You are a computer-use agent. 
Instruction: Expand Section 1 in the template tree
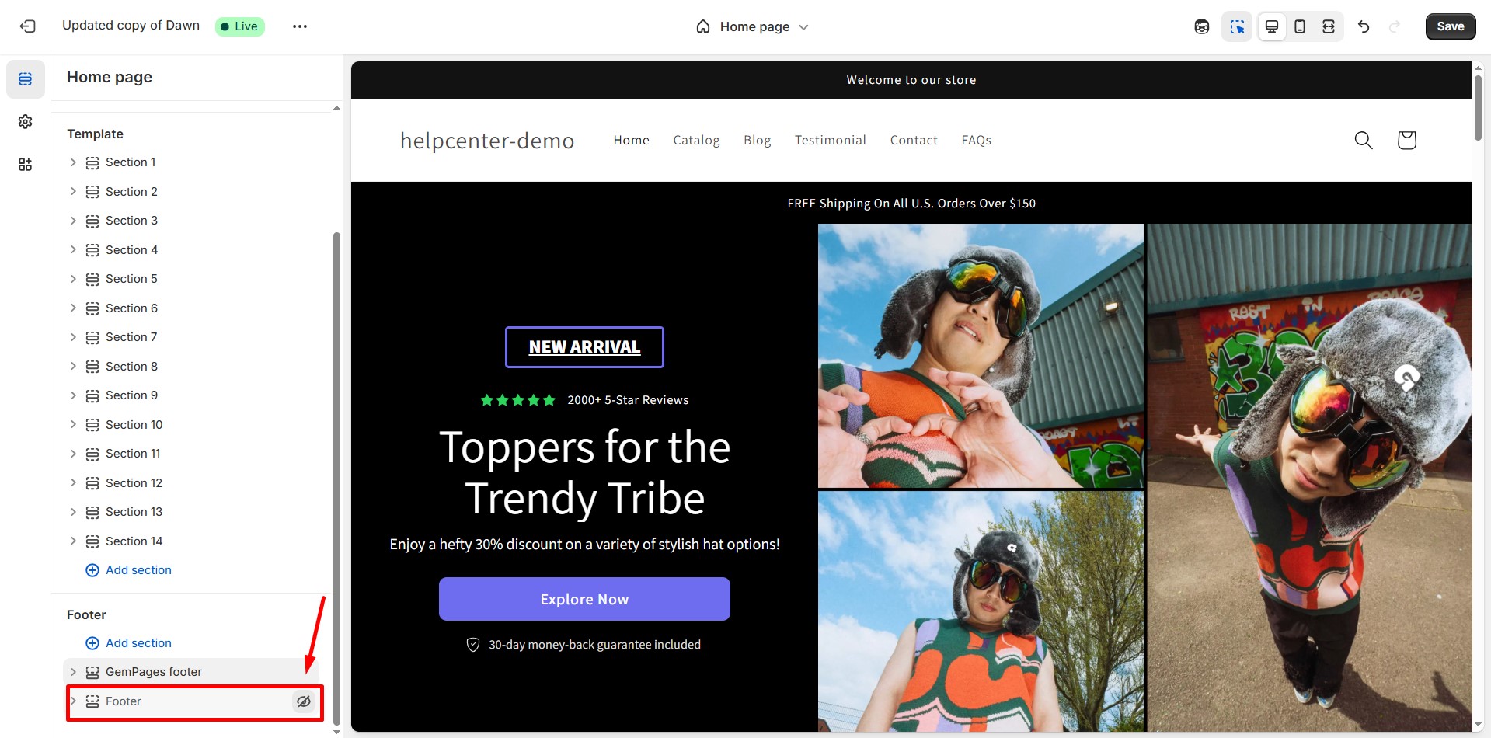click(x=73, y=162)
